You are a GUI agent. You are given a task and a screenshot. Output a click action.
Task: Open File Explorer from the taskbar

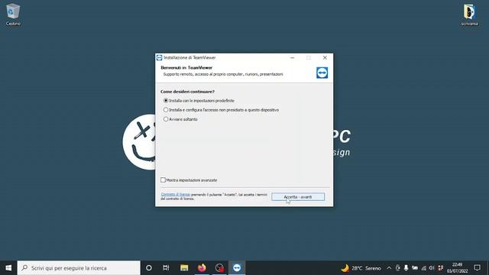[x=184, y=268]
